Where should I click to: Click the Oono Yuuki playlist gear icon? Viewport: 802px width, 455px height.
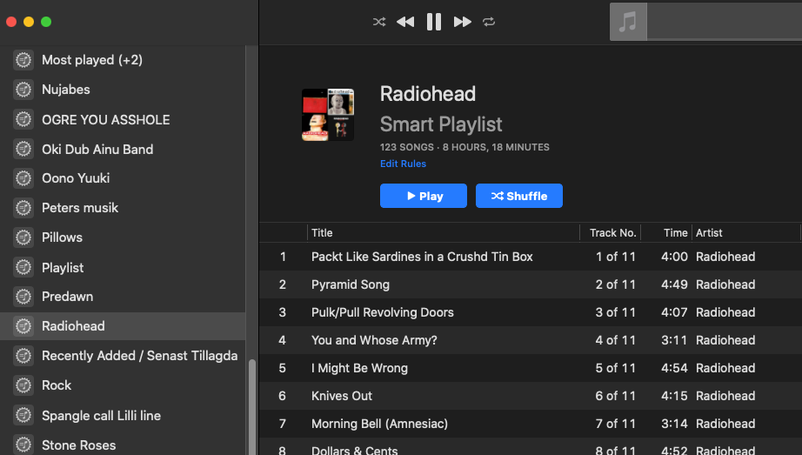tap(23, 178)
